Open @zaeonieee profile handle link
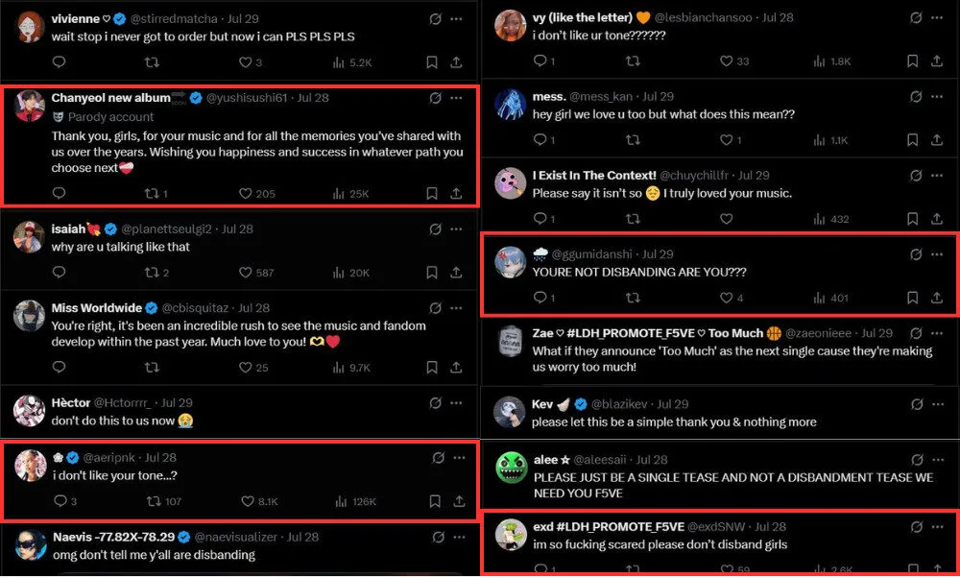The height and width of the screenshot is (578, 960). (820, 333)
